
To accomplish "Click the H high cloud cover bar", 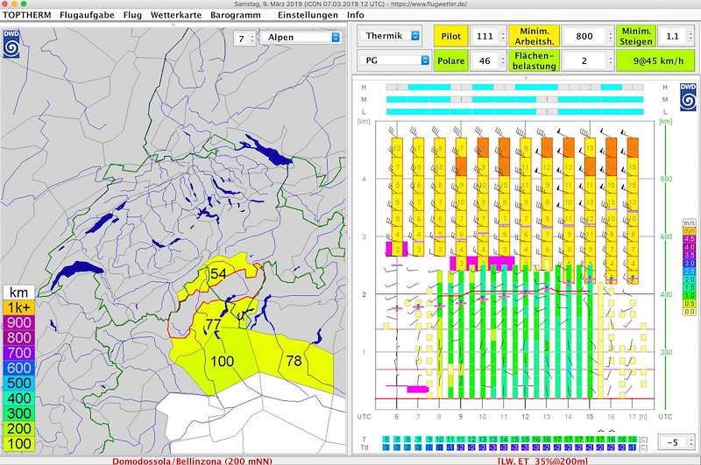I will pyautogui.click(x=514, y=87).
